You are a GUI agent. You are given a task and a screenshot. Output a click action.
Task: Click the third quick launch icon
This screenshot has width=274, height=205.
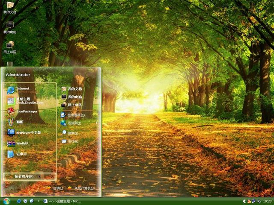click(32, 201)
